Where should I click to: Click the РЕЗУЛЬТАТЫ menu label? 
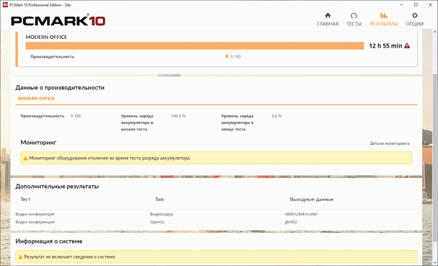click(x=384, y=24)
